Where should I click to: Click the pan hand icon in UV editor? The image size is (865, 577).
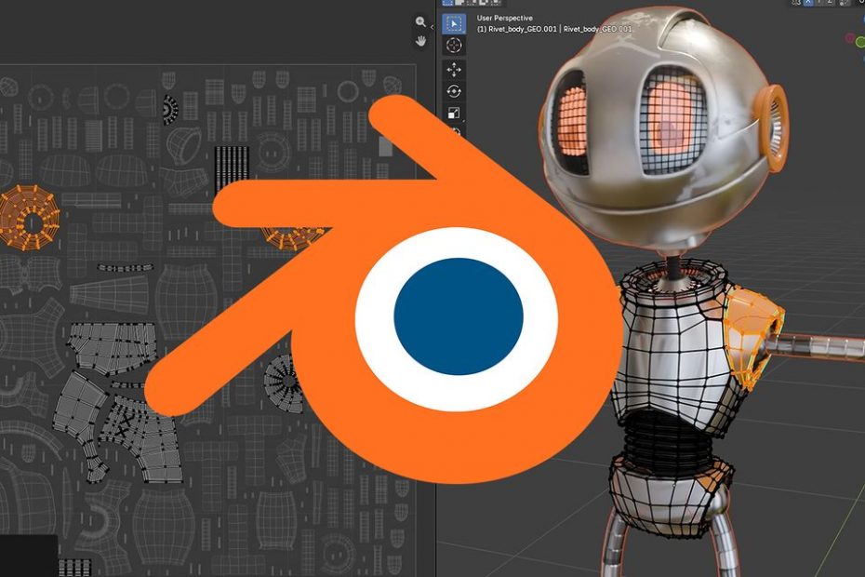pos(421,41)
